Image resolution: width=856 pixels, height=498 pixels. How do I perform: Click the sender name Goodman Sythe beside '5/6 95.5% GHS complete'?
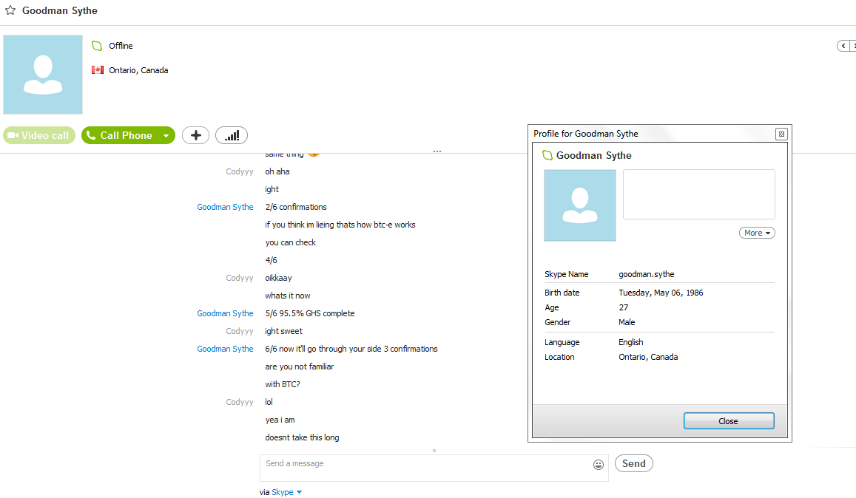225,313
